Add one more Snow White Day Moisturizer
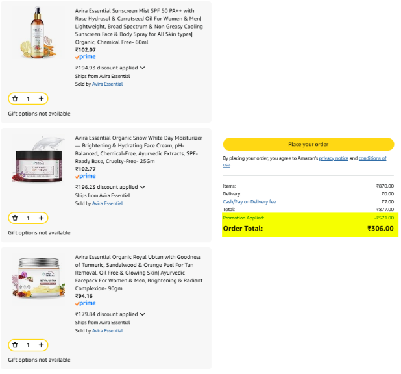Viewport: 401px width, 374px height. (42, 218)
